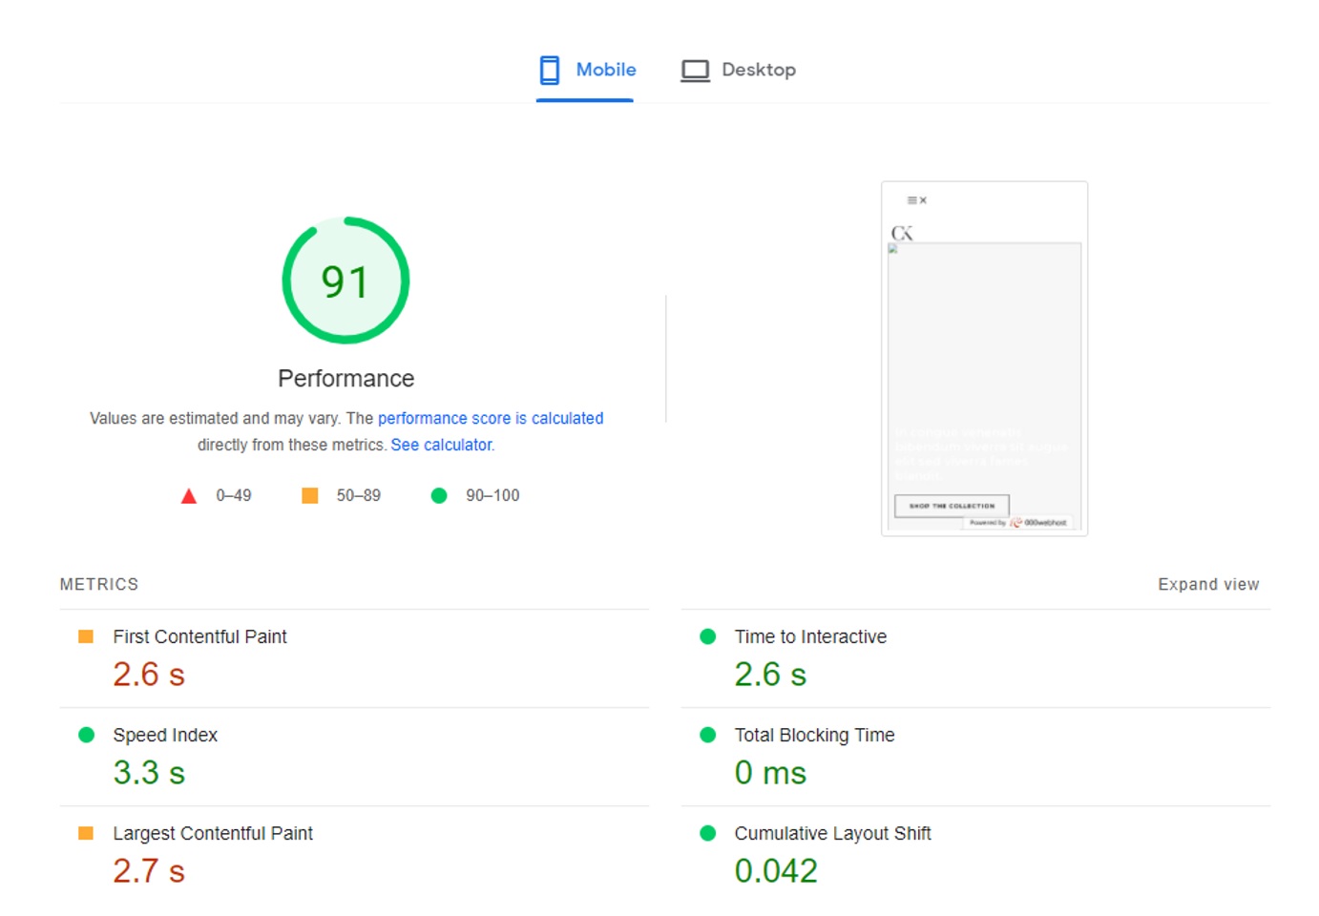
Task: Open the 'See calculator' link
Action: [x=441, y=445]
